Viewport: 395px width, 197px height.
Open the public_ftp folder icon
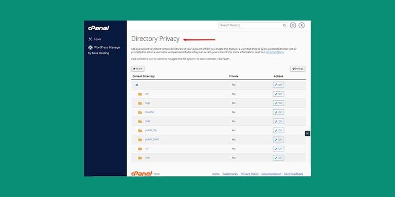click(x=140, y=131)
